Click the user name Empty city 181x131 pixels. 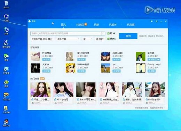154,64
